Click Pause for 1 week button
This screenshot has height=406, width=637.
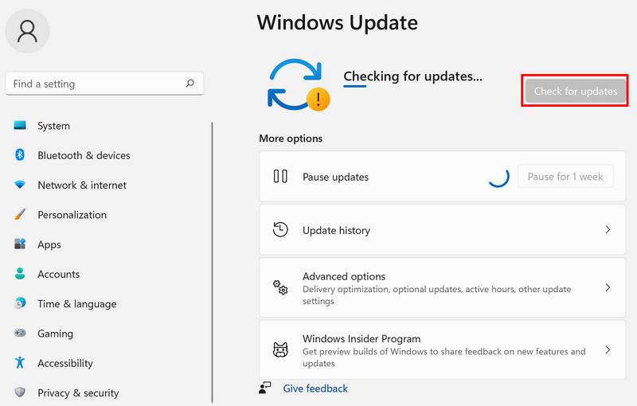point(565,176)
